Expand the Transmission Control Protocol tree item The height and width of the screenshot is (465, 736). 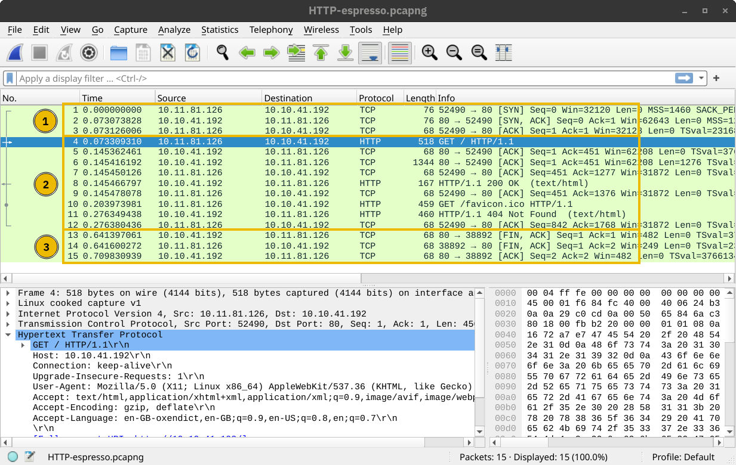pos(7,324)
